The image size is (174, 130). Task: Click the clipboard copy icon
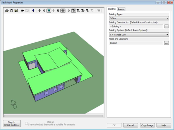click(11, 11)
